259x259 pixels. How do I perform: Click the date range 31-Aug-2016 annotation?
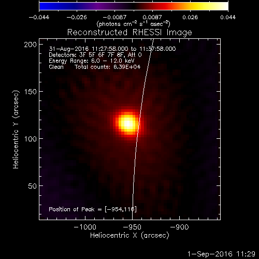point(112,49)
